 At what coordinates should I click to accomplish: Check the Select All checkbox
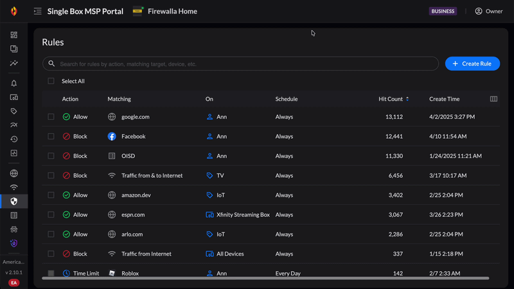click(x=51, y=82)
